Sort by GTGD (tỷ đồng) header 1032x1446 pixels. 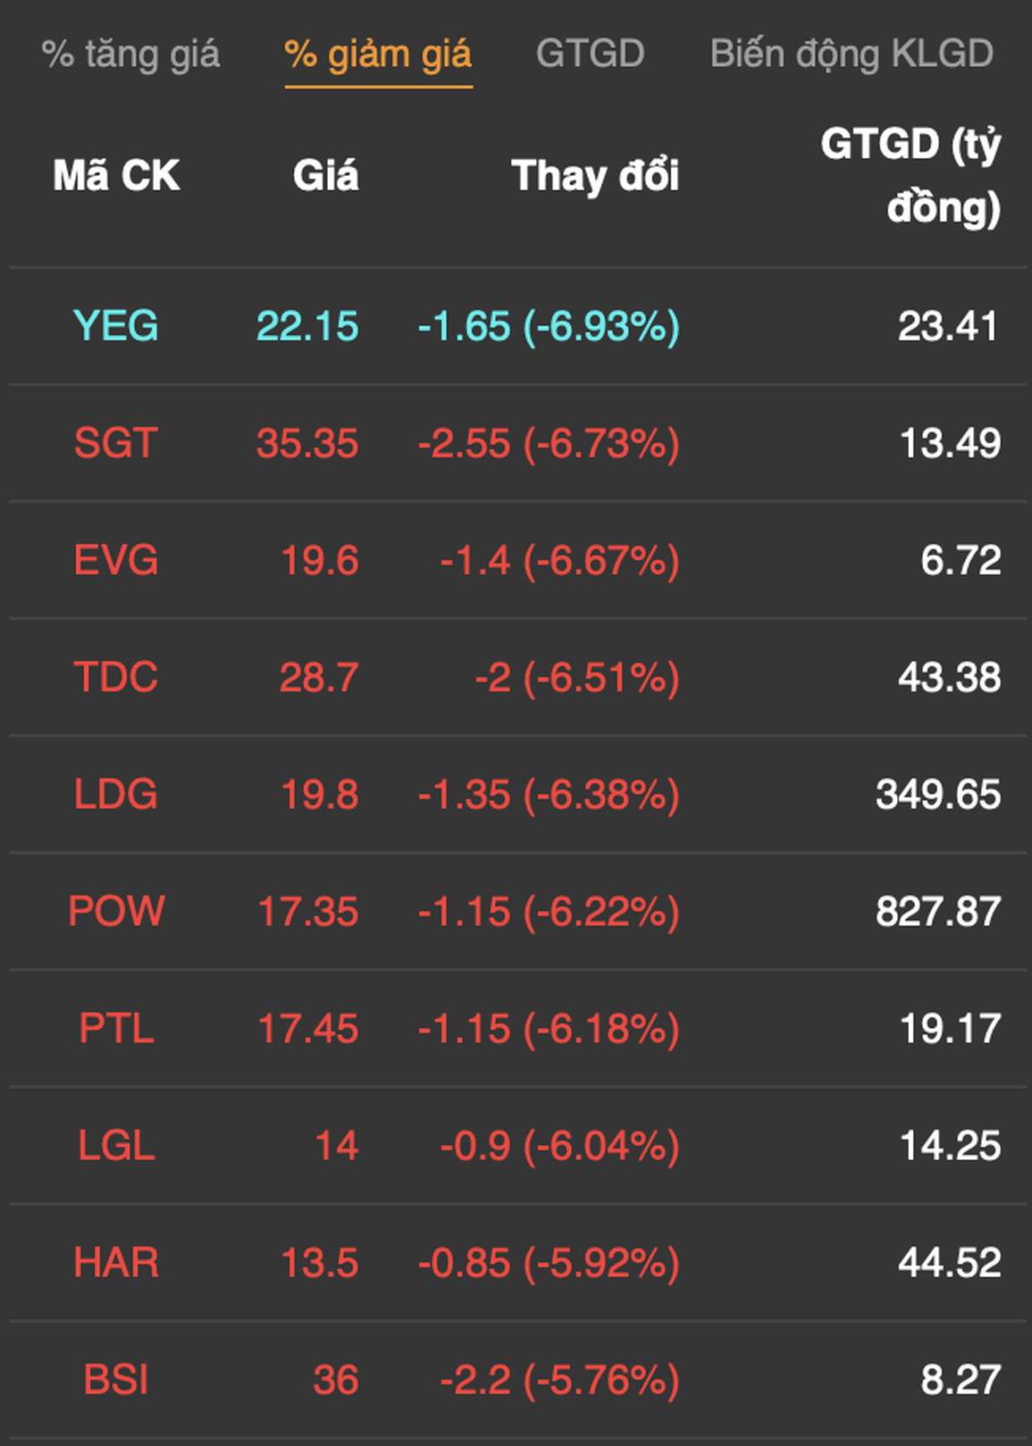911,175
